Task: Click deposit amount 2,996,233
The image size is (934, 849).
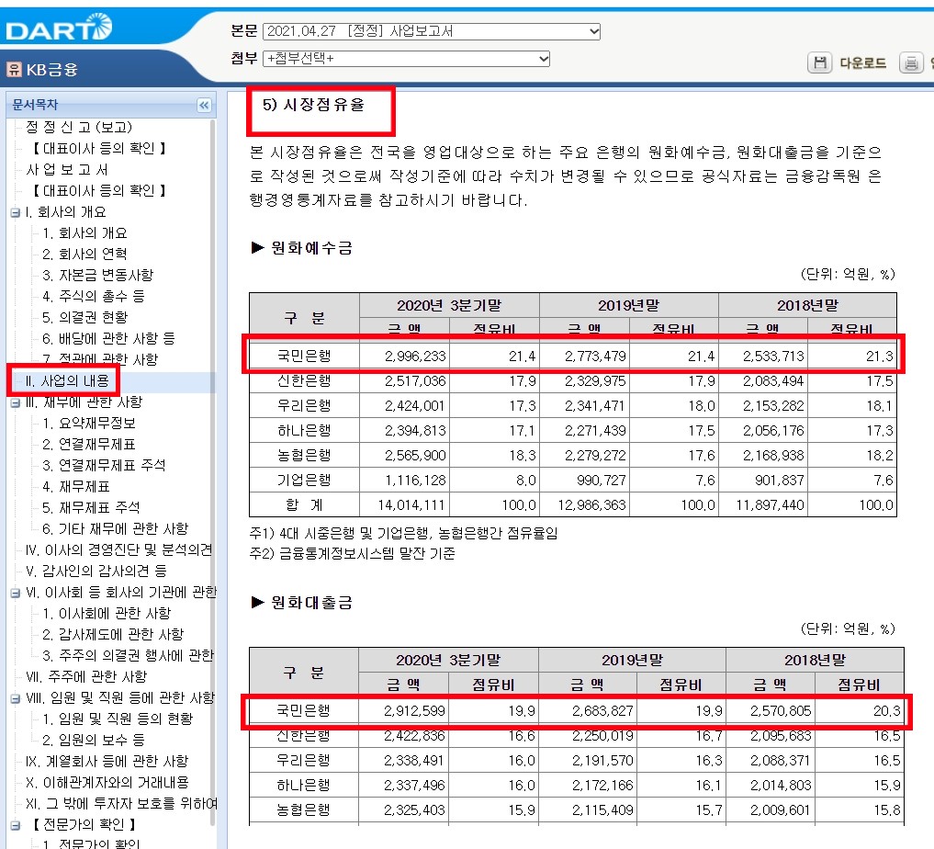Action: [x=415, y=357]
